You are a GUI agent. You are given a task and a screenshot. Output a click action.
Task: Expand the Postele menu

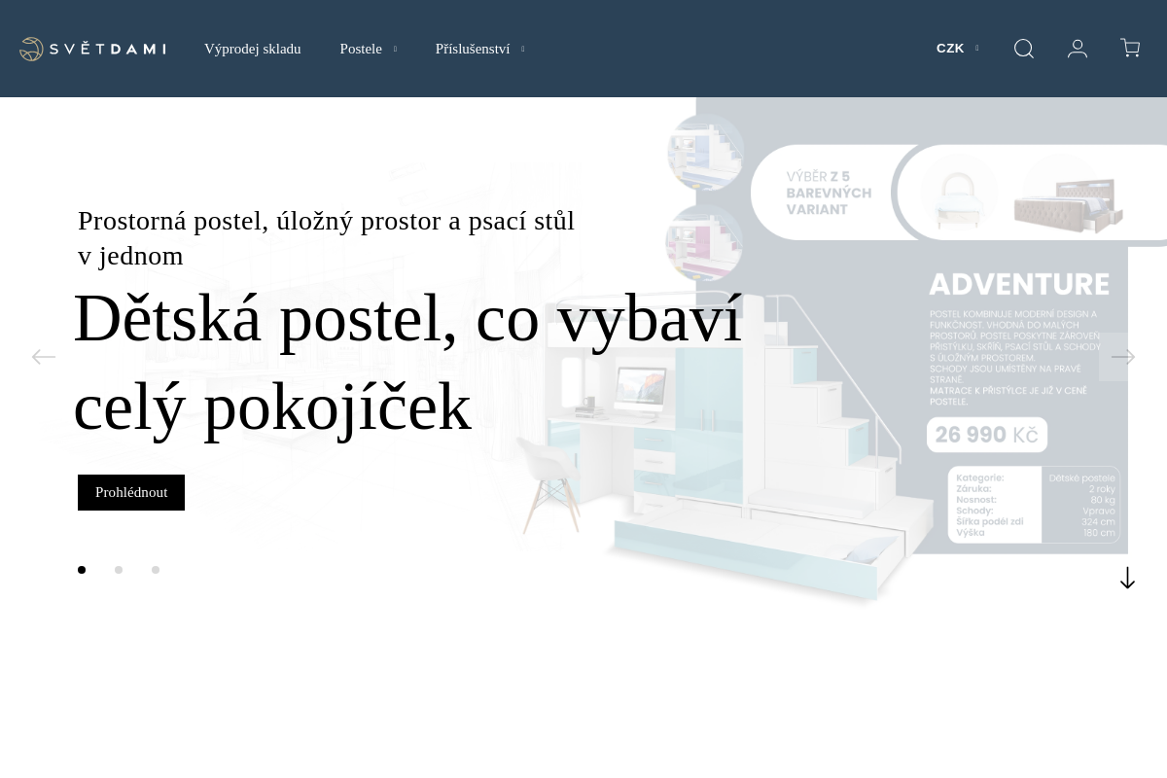point(368,49)
